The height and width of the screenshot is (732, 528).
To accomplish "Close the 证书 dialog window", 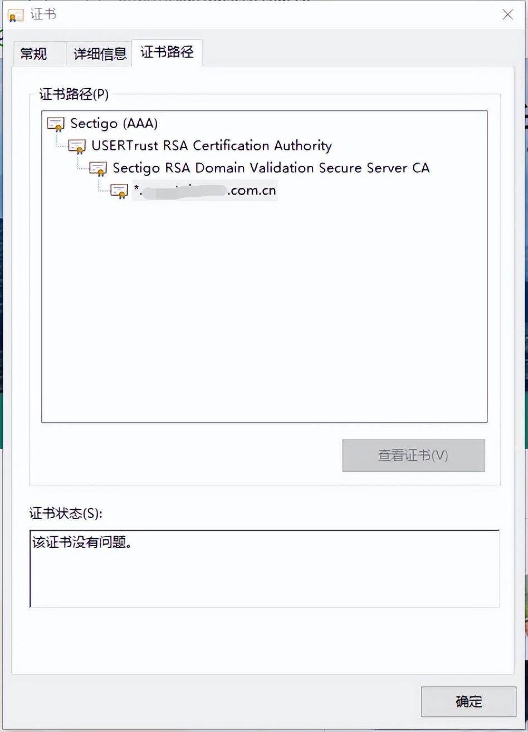I will [508, 15].
